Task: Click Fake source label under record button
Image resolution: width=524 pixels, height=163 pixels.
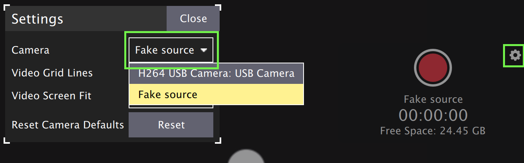Action: pyautogui.click(x=433, y=99)
